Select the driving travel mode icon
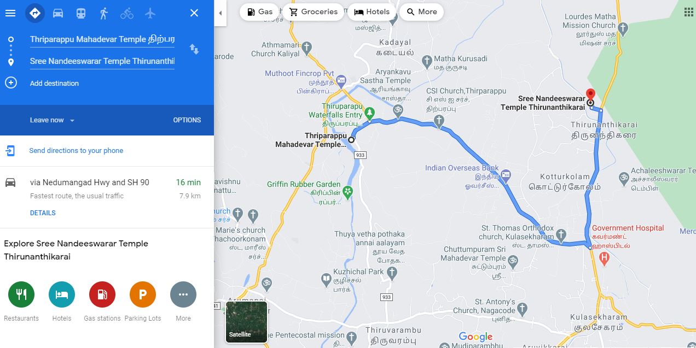The width and height of the screenshot is (696, 348). (58, 13)
